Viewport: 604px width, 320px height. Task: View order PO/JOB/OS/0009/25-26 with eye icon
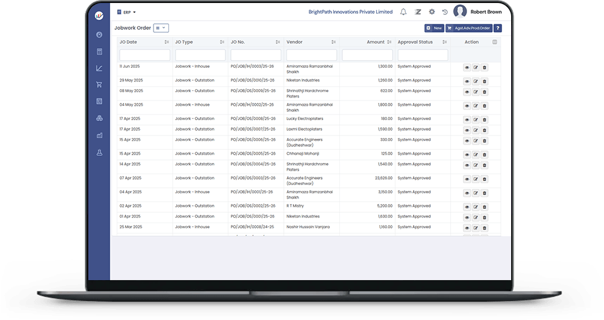[467, 92]
